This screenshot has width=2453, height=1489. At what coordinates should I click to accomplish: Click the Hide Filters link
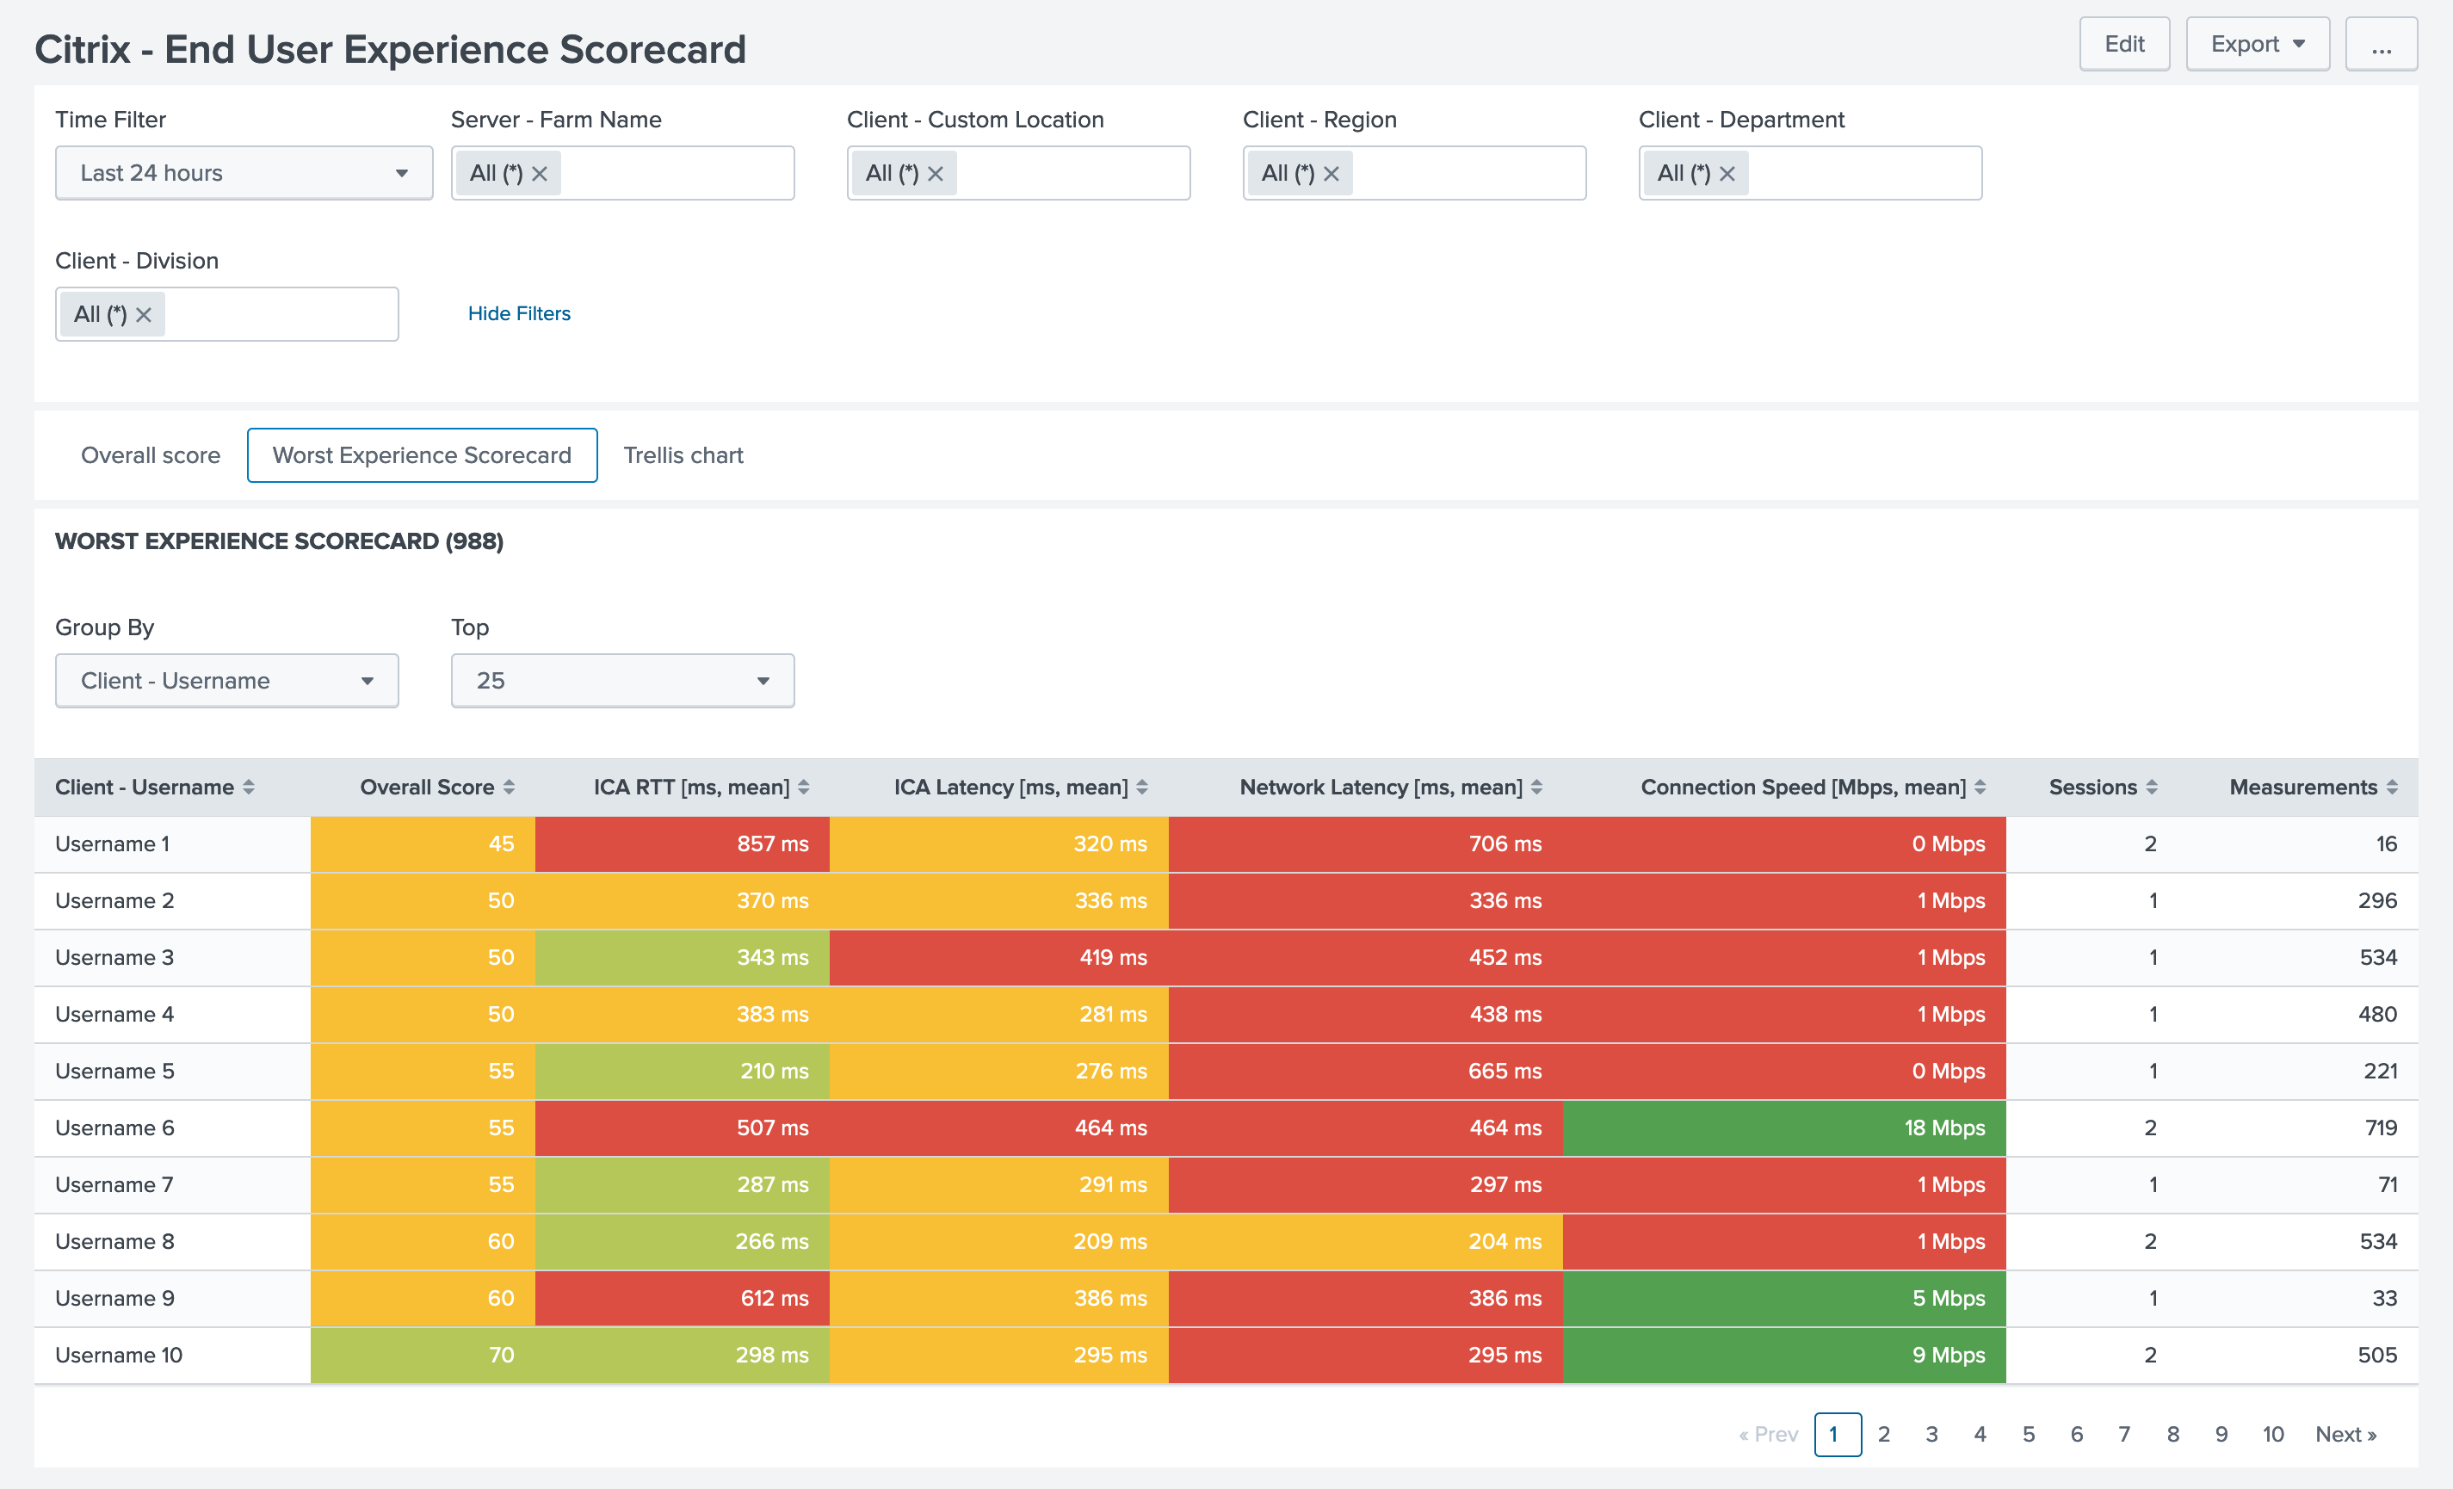[519, 313]
